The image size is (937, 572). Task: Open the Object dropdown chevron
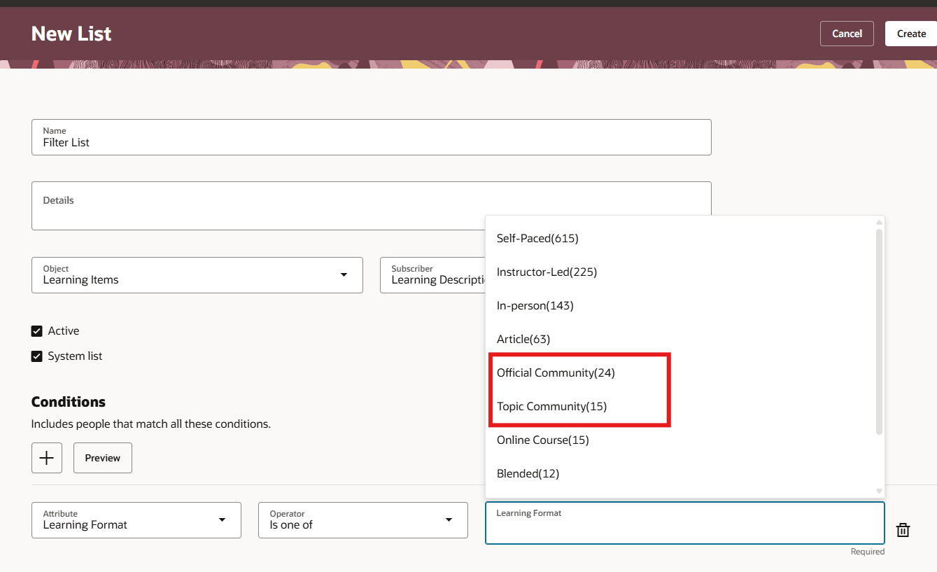(344, 275)
